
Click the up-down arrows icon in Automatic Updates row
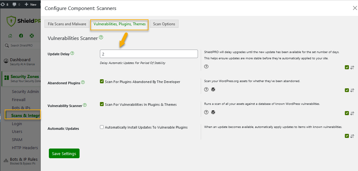[352, 136]
